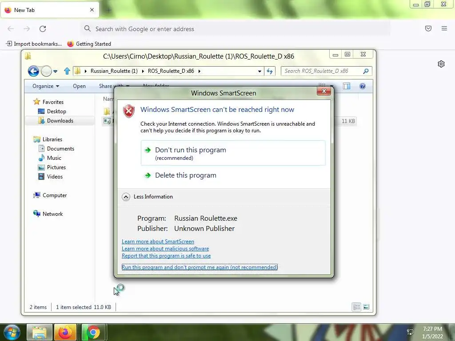455x341 pixels.
Task: Click the folder icon in Explorer address bar
Action: pyautogui.click(x=77, y=71)
